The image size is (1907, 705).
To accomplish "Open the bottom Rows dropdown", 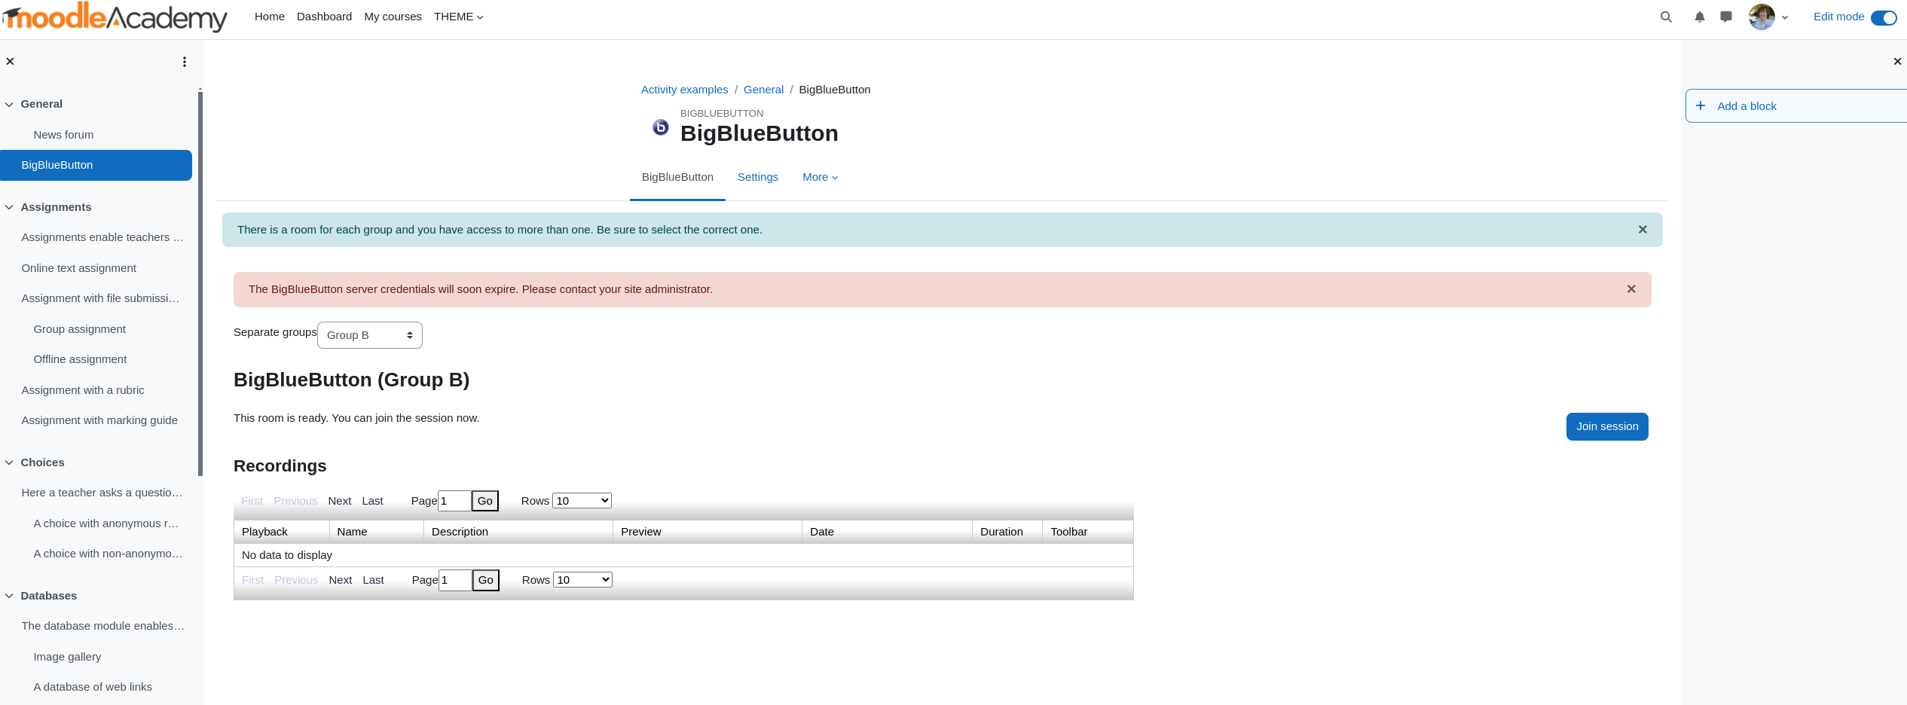I will [x=582, y=580].
